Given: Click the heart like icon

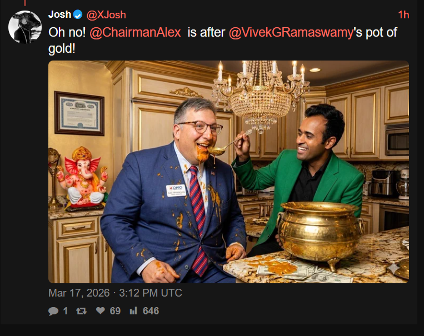Looking at the screenshot, I should pos(101,310).
